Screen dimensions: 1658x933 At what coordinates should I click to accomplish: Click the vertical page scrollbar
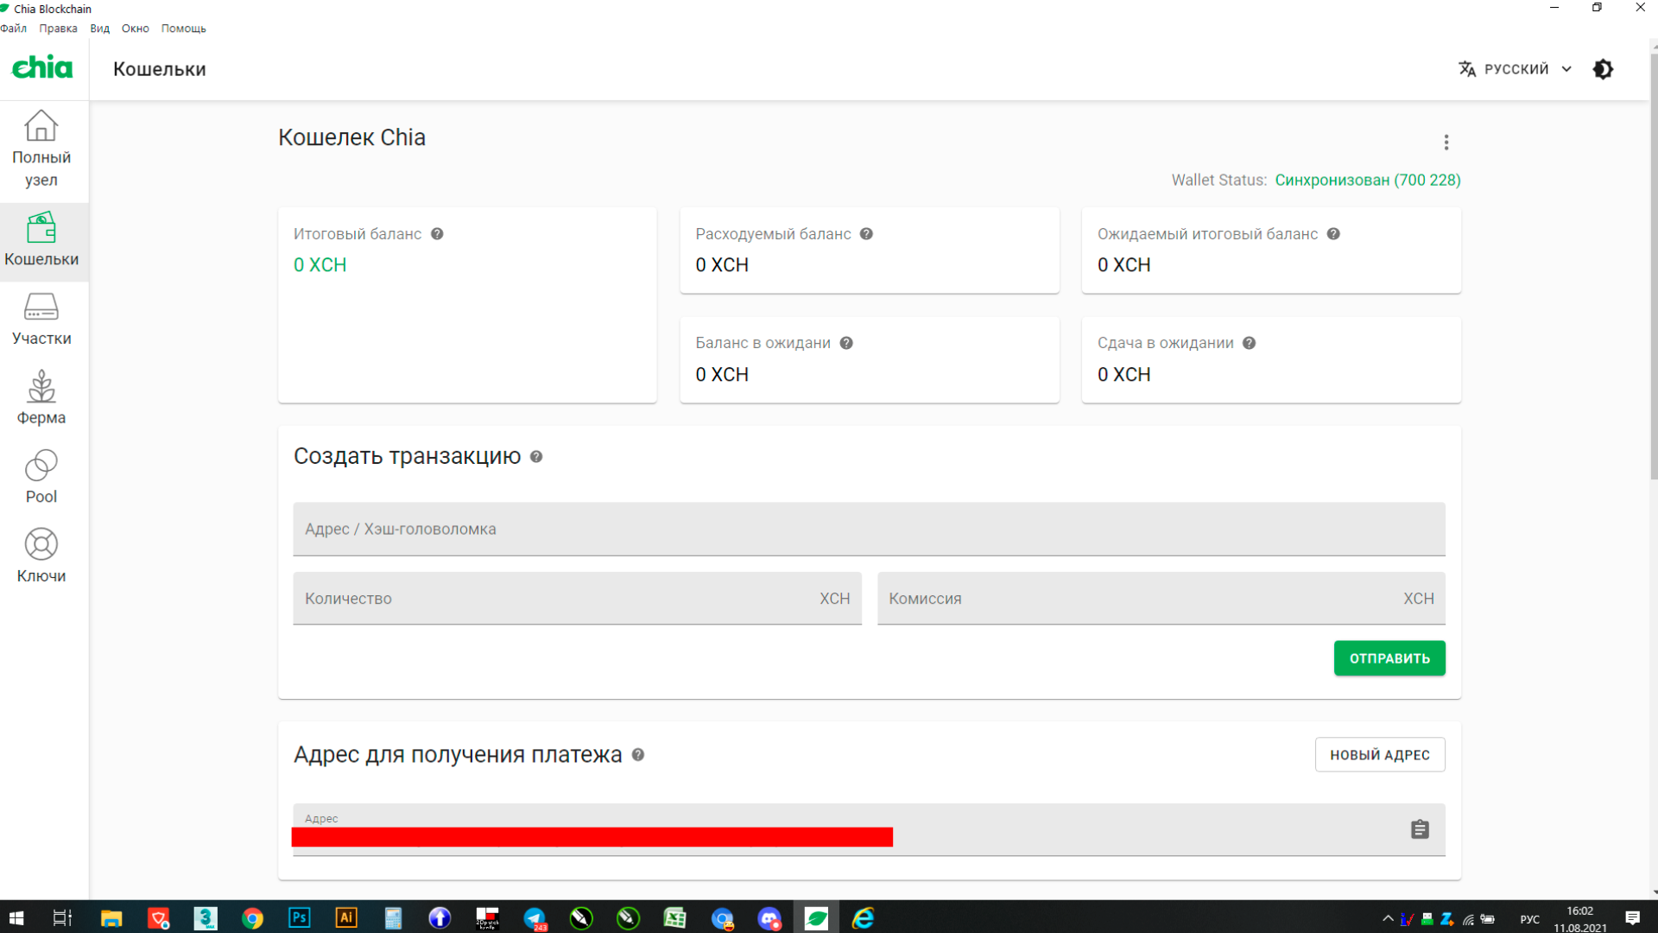tap(1653, 259)
